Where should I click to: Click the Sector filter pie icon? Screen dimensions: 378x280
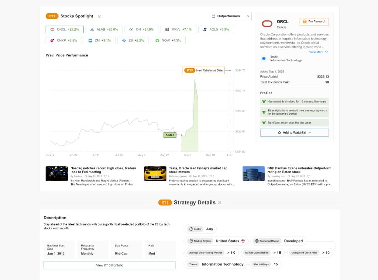point(191,229)
